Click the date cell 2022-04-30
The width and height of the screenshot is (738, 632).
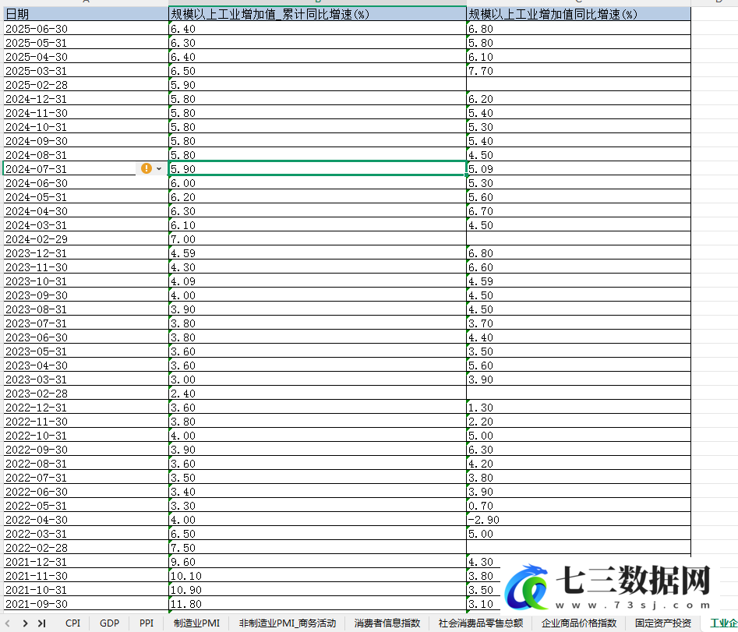87,520
